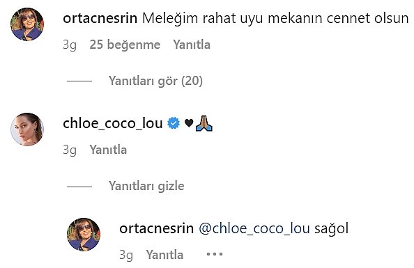The height and width of the screenshot is (268, 414).
Task: Click the 3g timestamp under chloe_coco_lou
Action: click(70, 150)
